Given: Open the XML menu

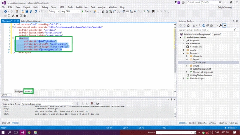Looking at the screenshot, I should click(62, 7).
